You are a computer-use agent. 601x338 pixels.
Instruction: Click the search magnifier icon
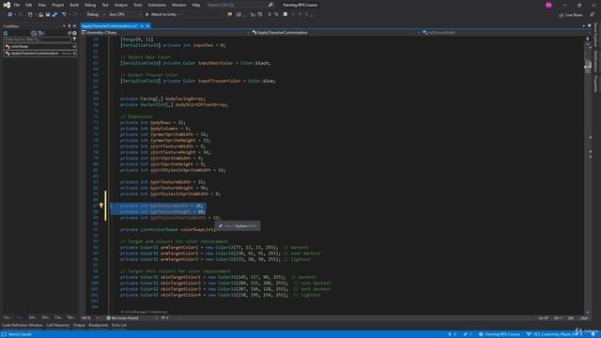point(270,5)
